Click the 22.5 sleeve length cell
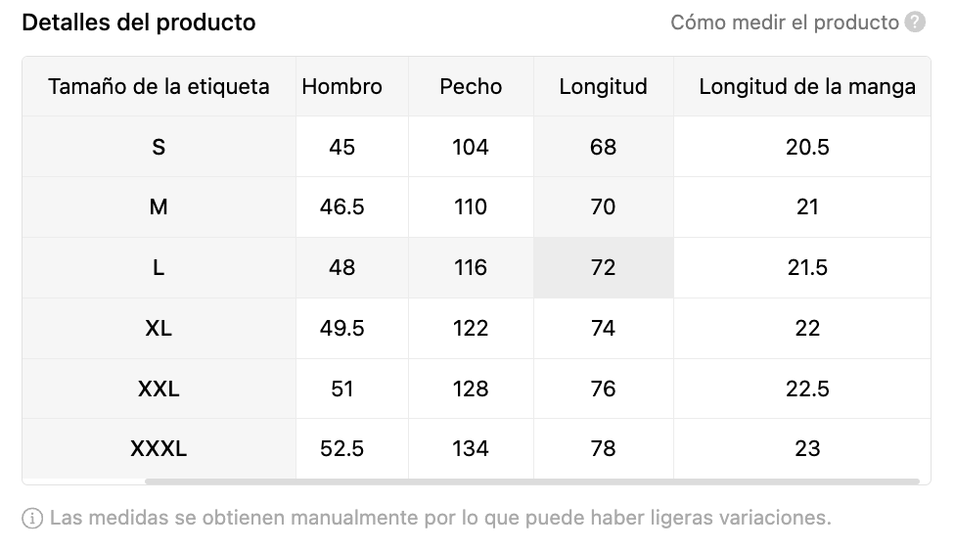 (x=806, y=389)
